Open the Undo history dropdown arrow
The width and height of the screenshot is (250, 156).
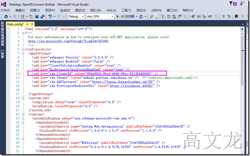(x=54, y=17)
